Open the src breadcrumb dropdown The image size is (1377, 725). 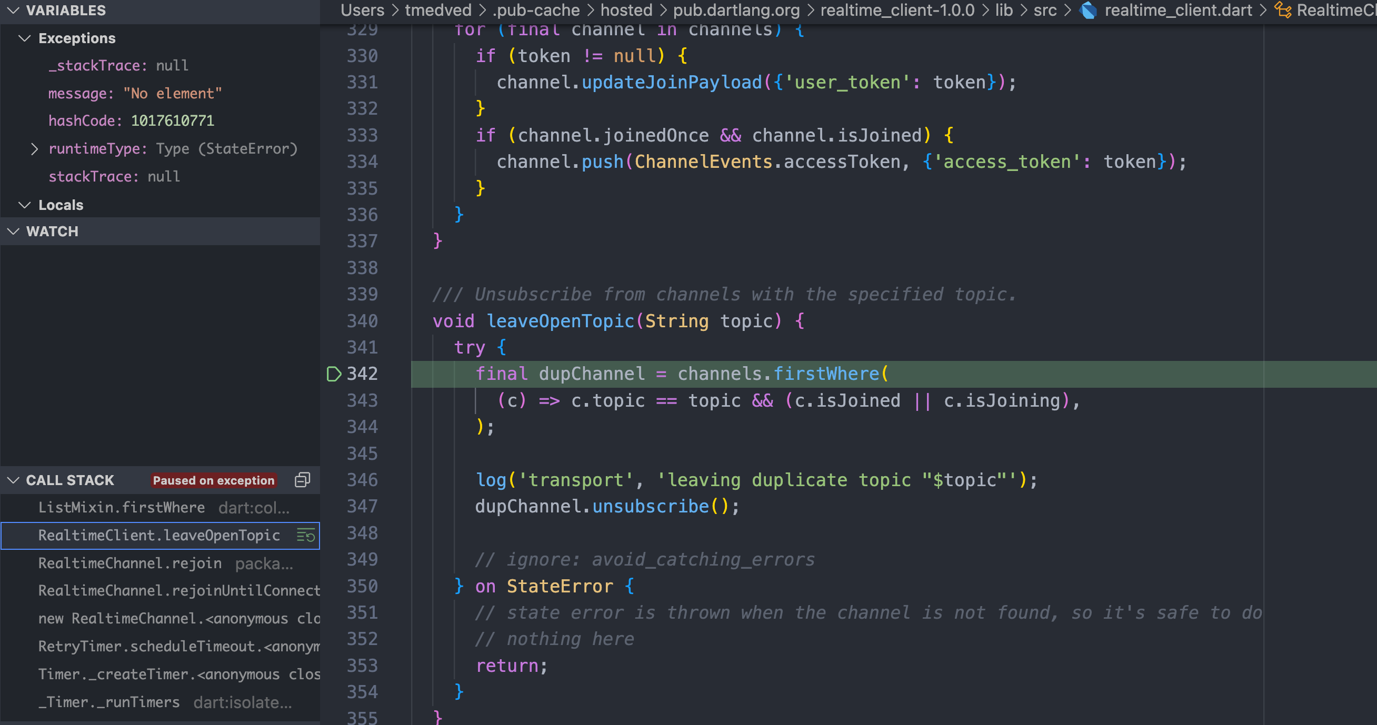pyautogui.click(x=1045, y=10)
